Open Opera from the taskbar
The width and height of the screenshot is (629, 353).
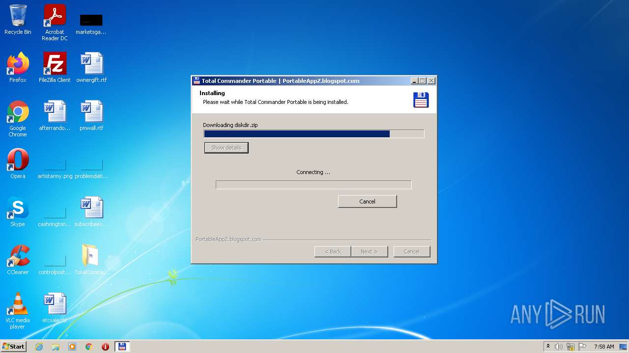tap(105, 347)
